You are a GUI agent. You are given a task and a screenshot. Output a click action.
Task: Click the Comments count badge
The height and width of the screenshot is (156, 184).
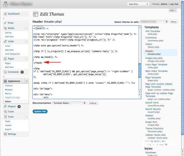tap(22, 72)
